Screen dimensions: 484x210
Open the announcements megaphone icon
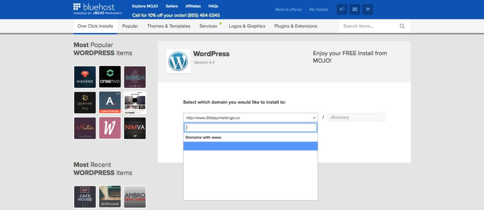click(342, 9)
